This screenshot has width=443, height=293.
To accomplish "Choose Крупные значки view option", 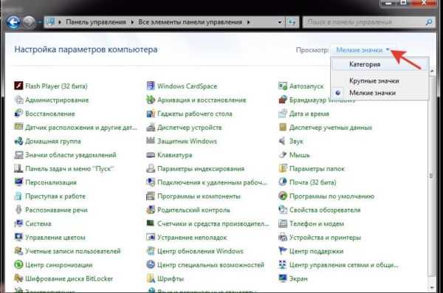I will point(374,80).
